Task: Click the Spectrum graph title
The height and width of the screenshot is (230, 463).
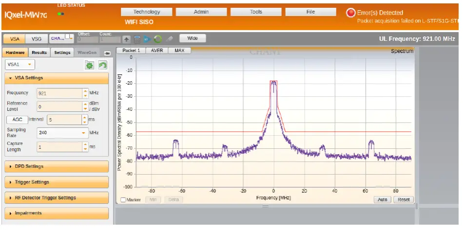Action: coord(402,51)
